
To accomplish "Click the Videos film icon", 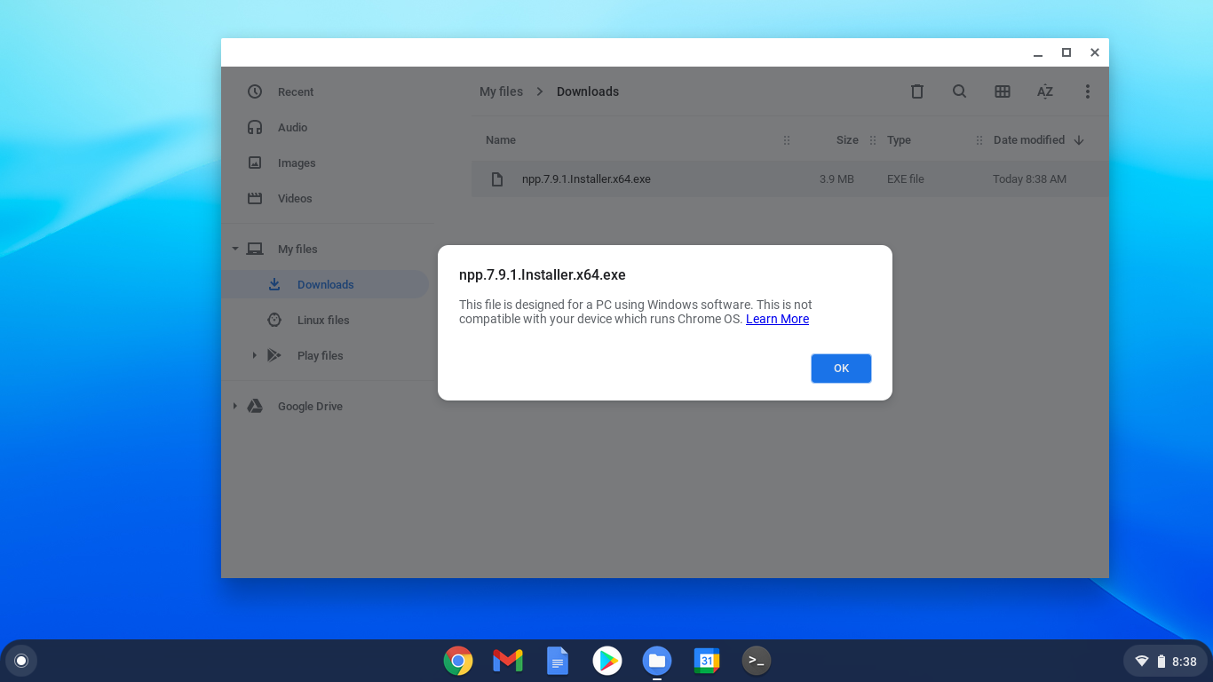I will pos(255,198).
